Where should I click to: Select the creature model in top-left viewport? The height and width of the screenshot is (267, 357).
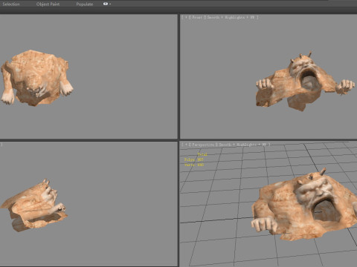pyautogui.click(x=36, y=78)
